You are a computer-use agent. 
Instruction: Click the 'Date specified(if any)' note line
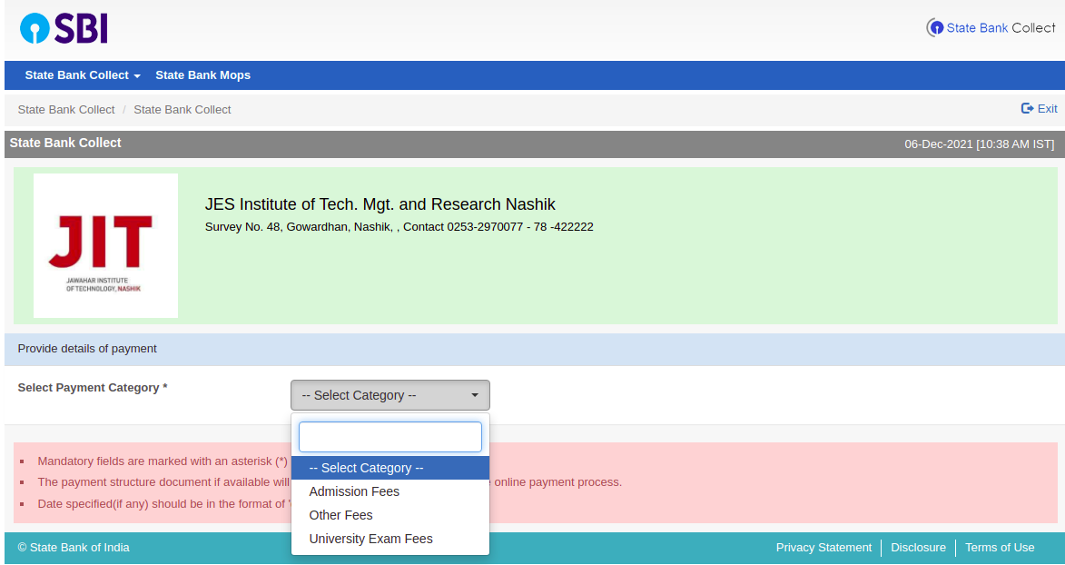(x=163, y=504)
